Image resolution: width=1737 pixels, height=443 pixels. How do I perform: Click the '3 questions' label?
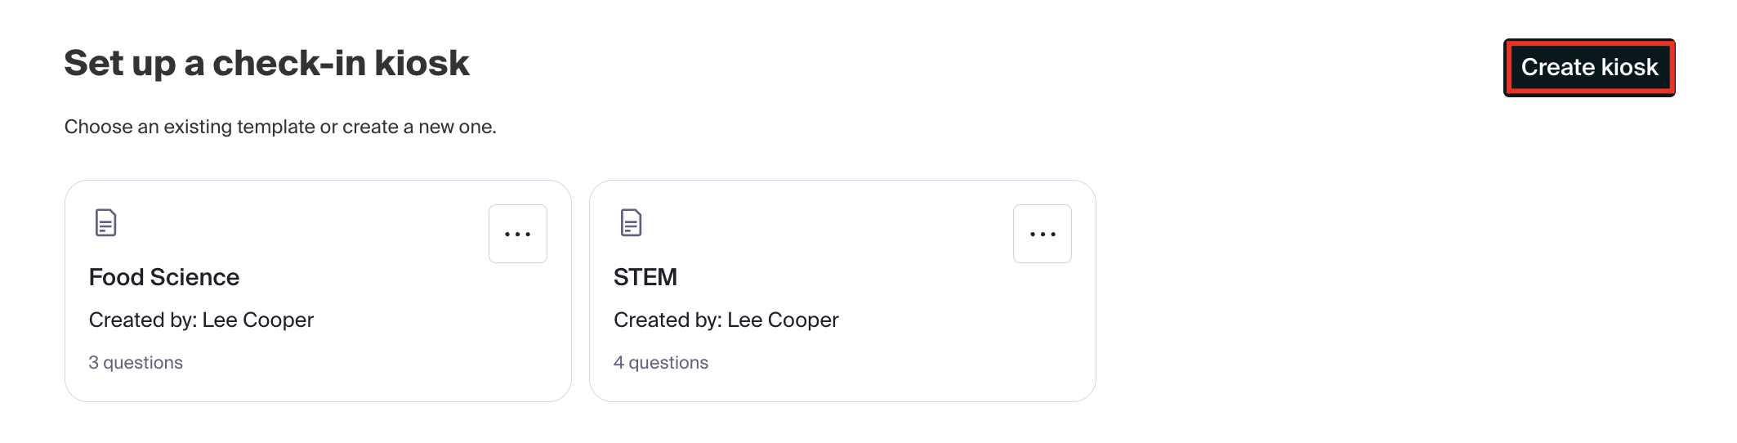[x=136, y=362]
